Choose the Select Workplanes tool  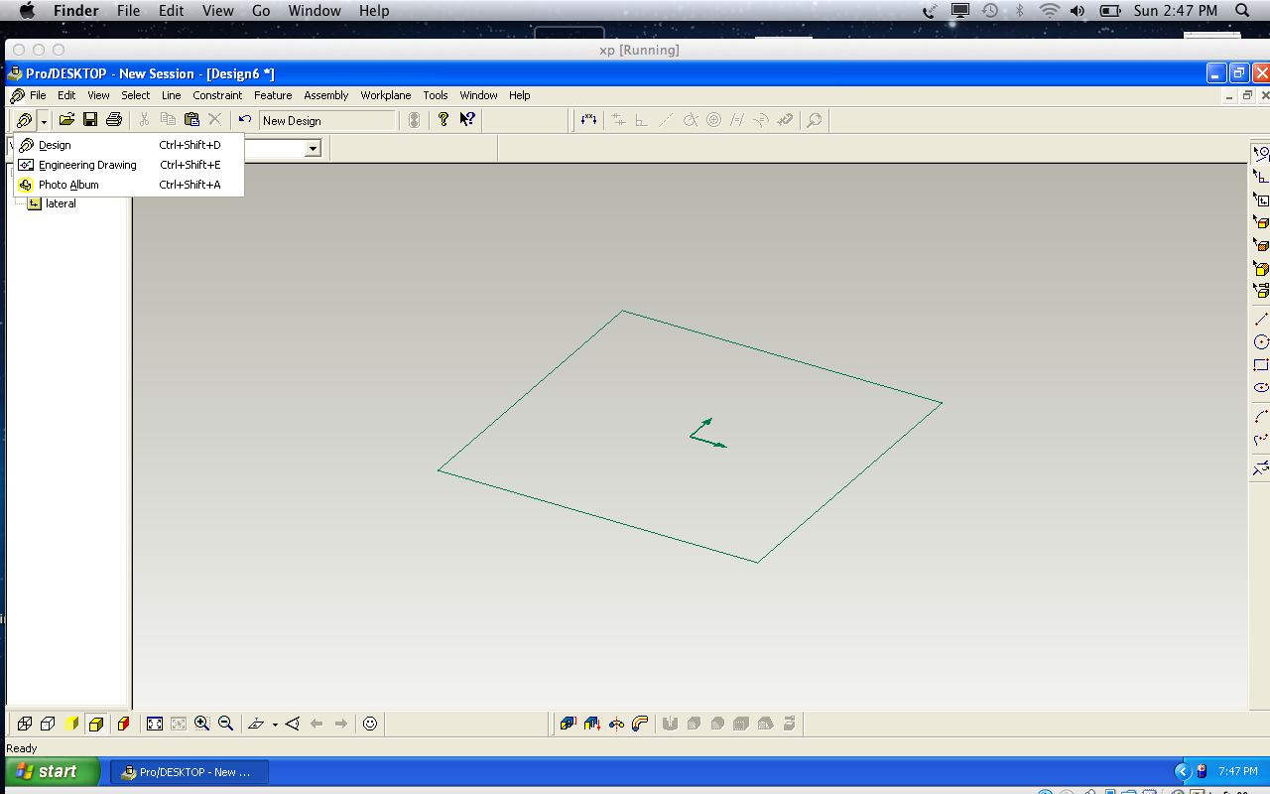[1261, 198]
